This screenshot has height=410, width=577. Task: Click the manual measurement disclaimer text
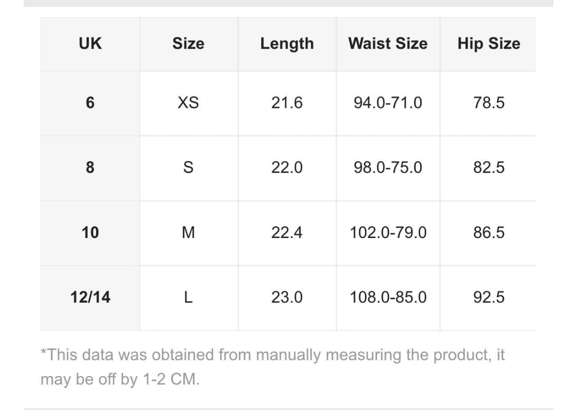coord(272,368)
